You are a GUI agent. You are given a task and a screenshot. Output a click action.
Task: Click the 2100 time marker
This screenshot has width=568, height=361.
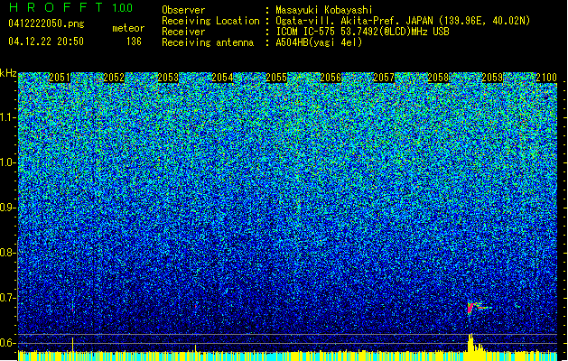546,78
